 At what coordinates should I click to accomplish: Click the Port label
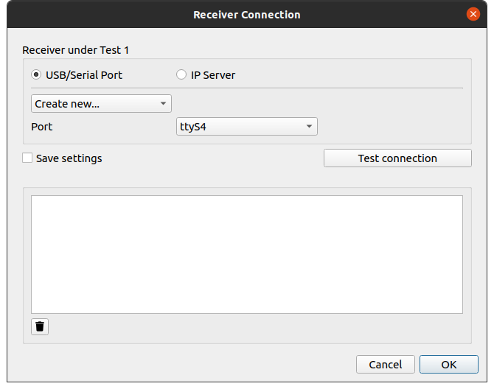coord(42,127)
